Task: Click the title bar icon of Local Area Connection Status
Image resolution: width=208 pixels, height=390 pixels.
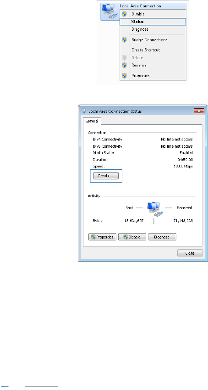Action: pyautogui.click(x=84, y=111)
